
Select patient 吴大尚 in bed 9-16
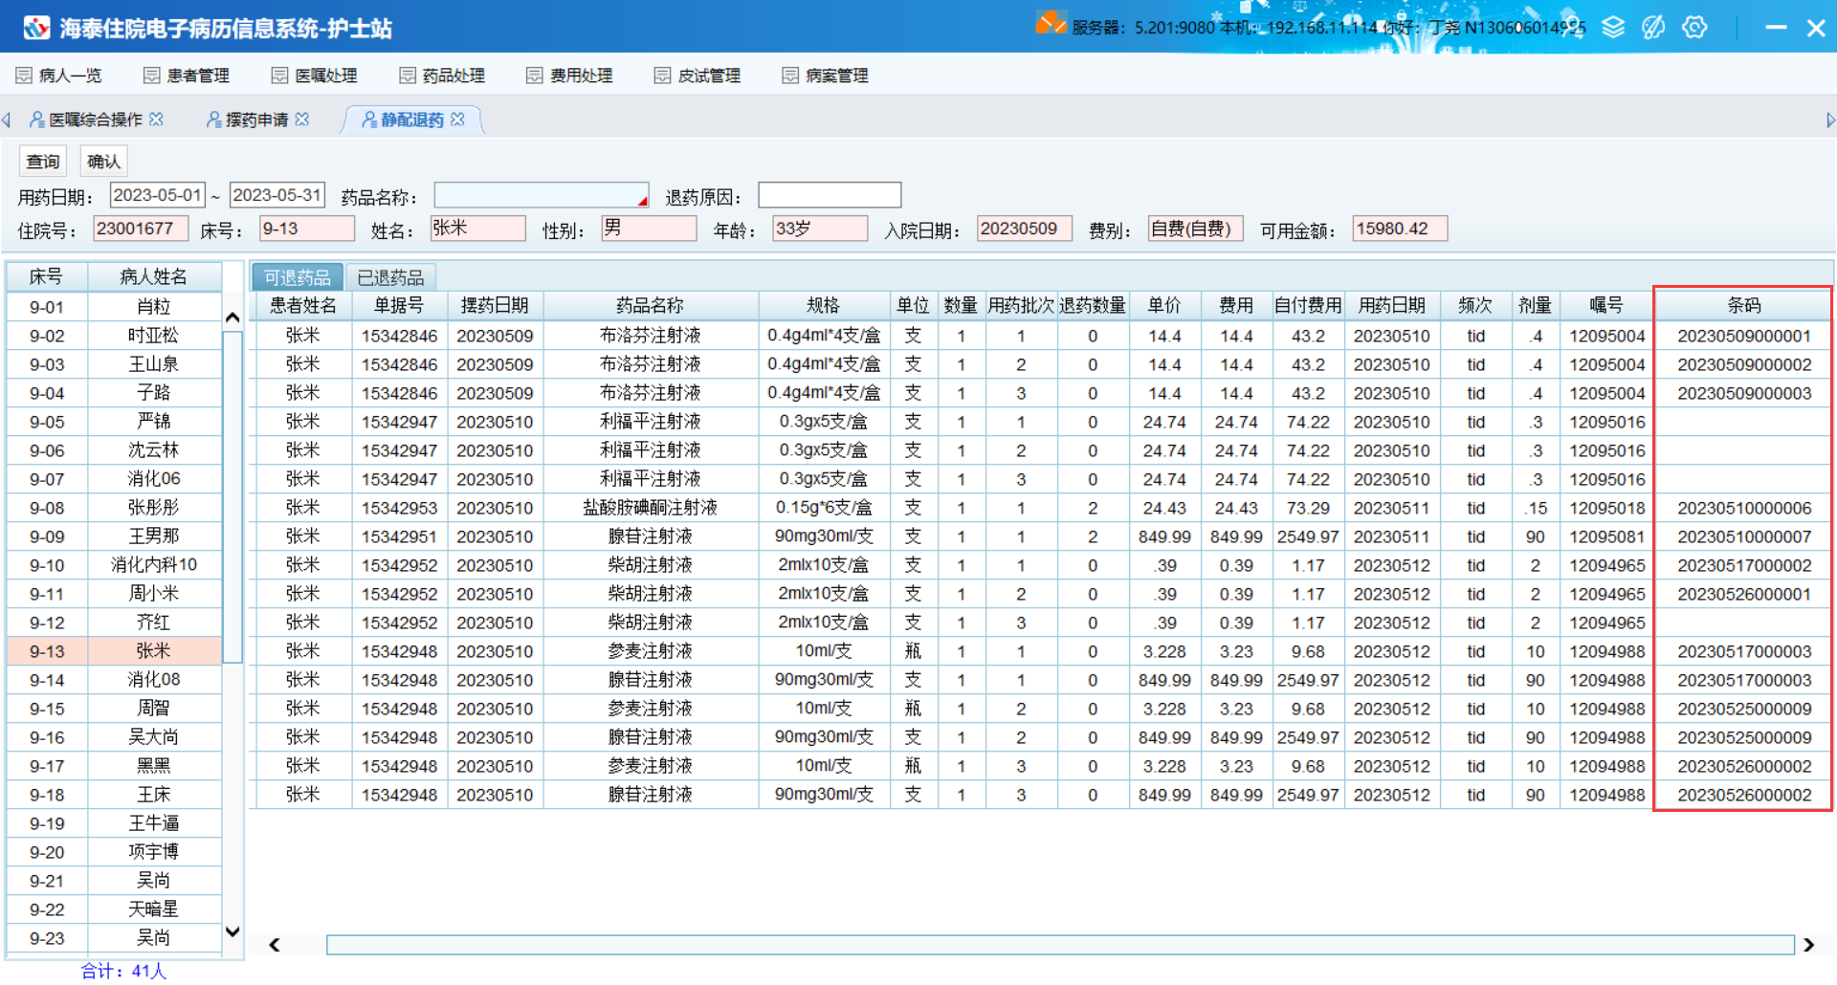115,737
